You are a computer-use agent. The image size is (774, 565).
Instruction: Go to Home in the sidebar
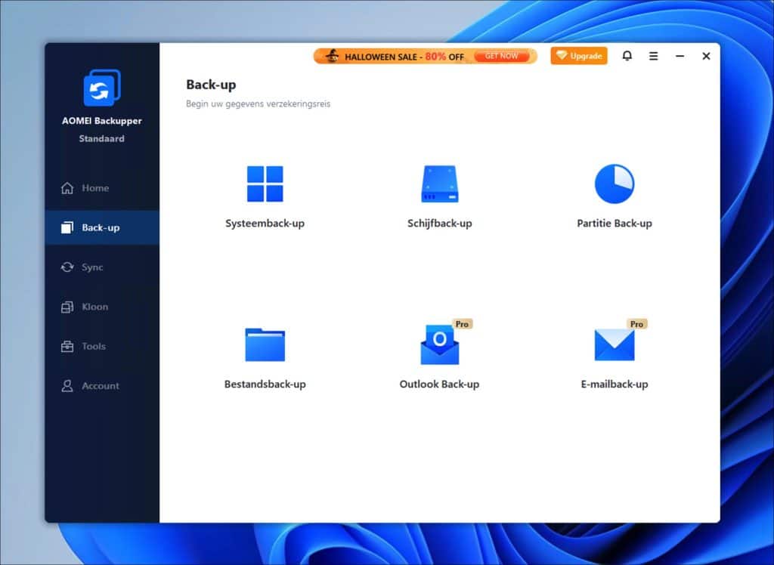[x=95, y=188]
